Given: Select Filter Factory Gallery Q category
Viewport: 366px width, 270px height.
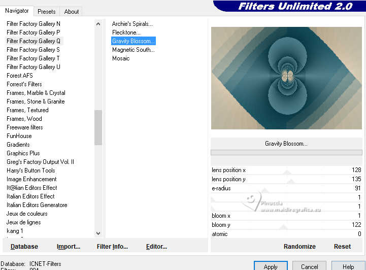Looking at the screenshot, I should click(x=34, y=41).
